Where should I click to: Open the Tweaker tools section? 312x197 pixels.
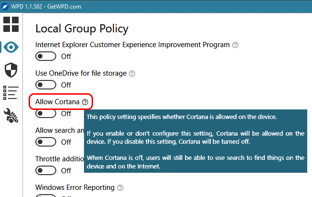10,115
